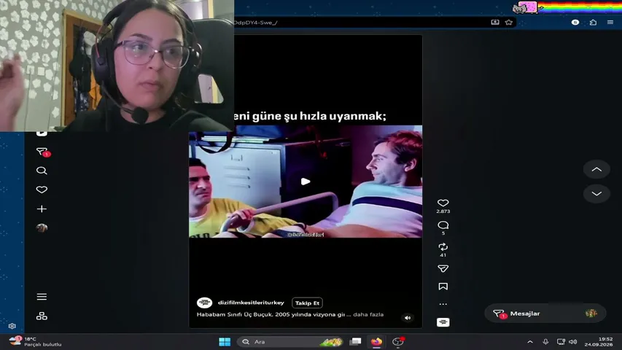This screenshot has height=350, width=622.
Task: Play the paused reel video
Action: pos(306,182)
